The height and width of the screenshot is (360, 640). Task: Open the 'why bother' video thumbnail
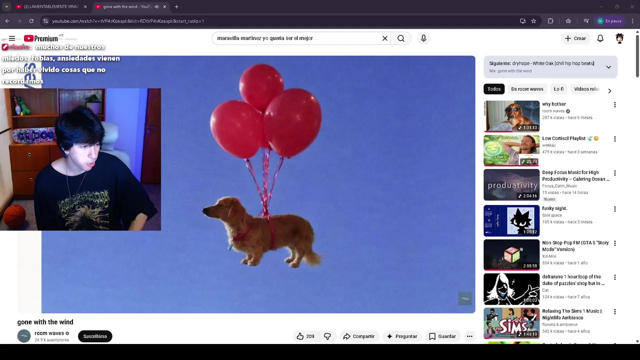pyautogui.click(x=511, y=116)
